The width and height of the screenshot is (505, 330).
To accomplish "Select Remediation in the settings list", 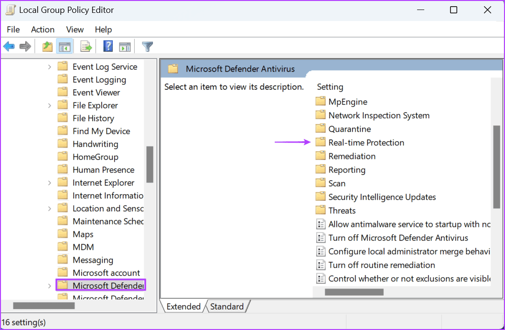I will pyautogui.click(x=352, y=156).
